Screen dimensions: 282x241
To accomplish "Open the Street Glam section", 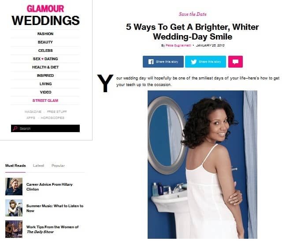I will [45, 101].
